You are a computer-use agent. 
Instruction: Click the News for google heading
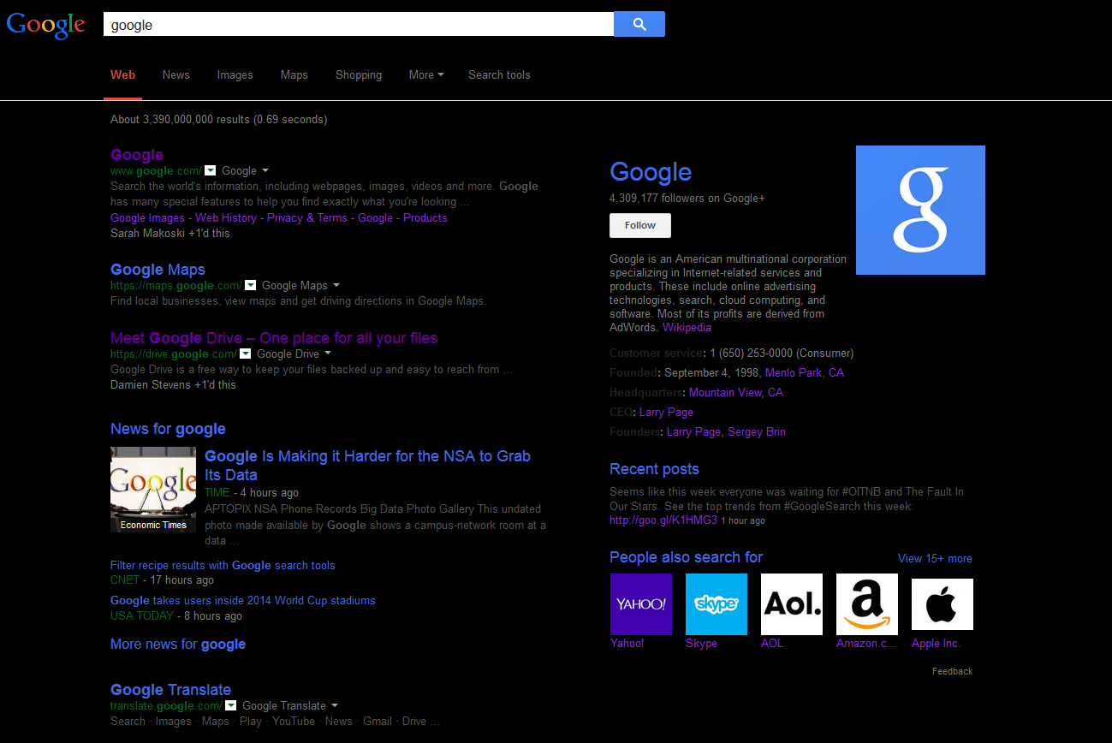coord(168,429)
